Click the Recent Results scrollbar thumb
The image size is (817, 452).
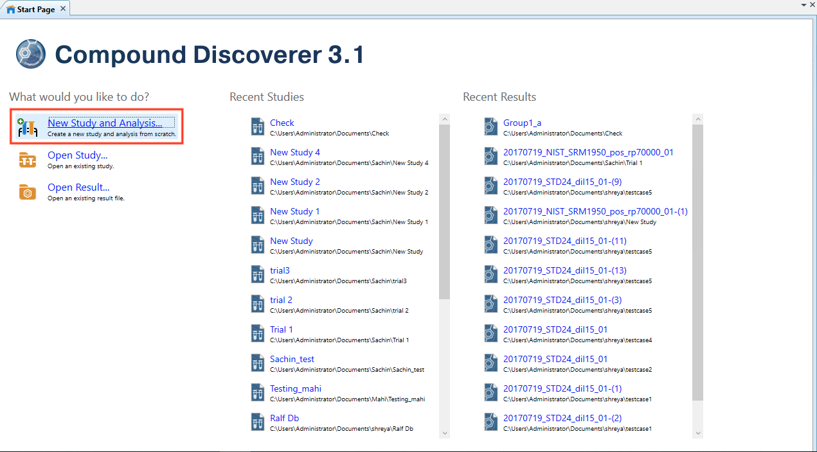tap(697, 262)
